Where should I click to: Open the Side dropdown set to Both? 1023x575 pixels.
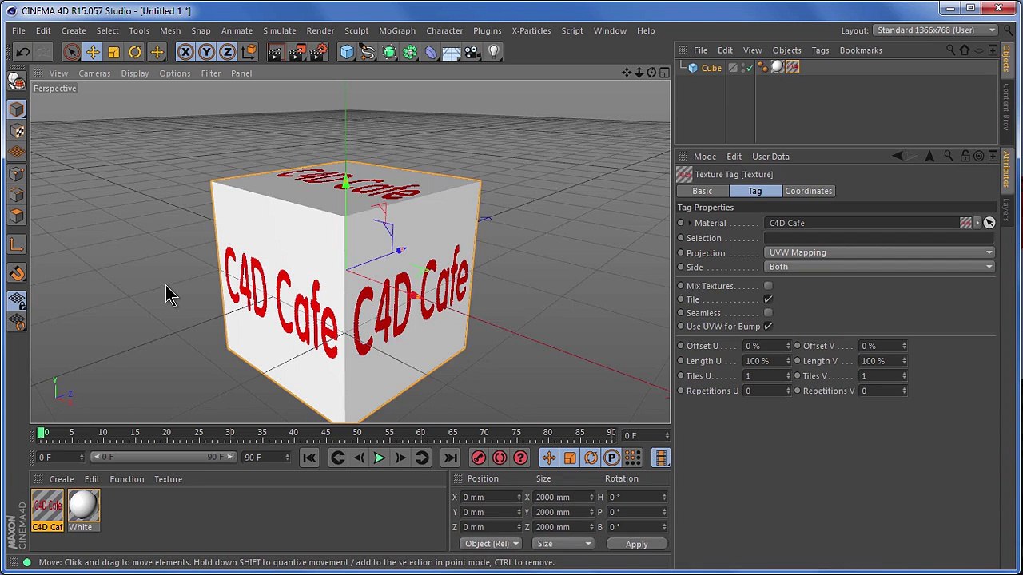coord(880,267)
